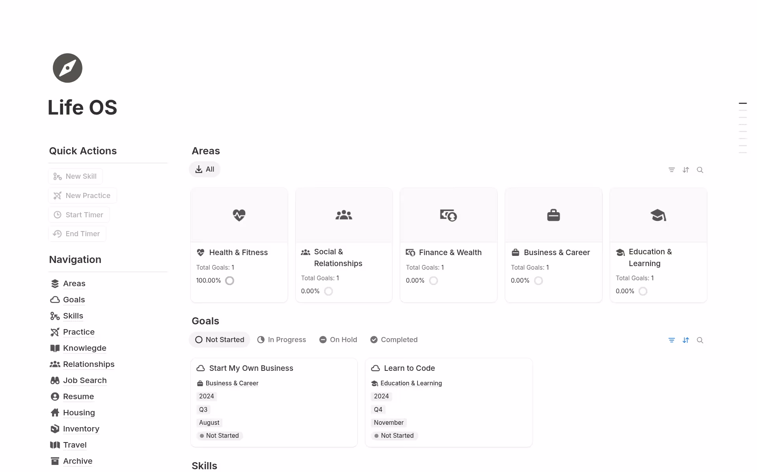757x472 pixels.
Task: Click the Business & Career briefcase cover
Action: pos(553,215)
